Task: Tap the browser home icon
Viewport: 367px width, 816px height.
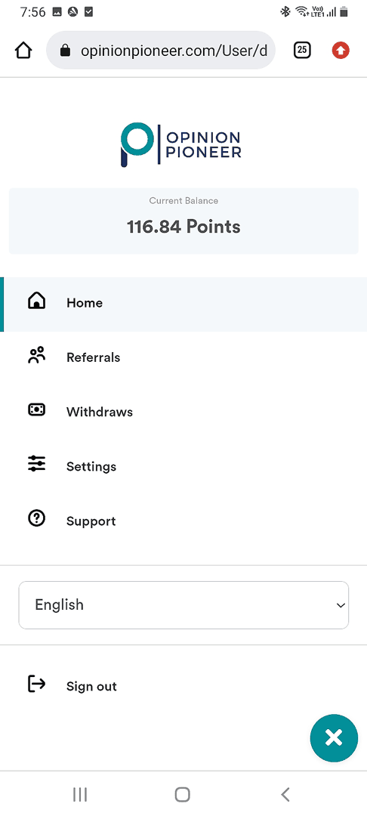Action: coord(23,51)
